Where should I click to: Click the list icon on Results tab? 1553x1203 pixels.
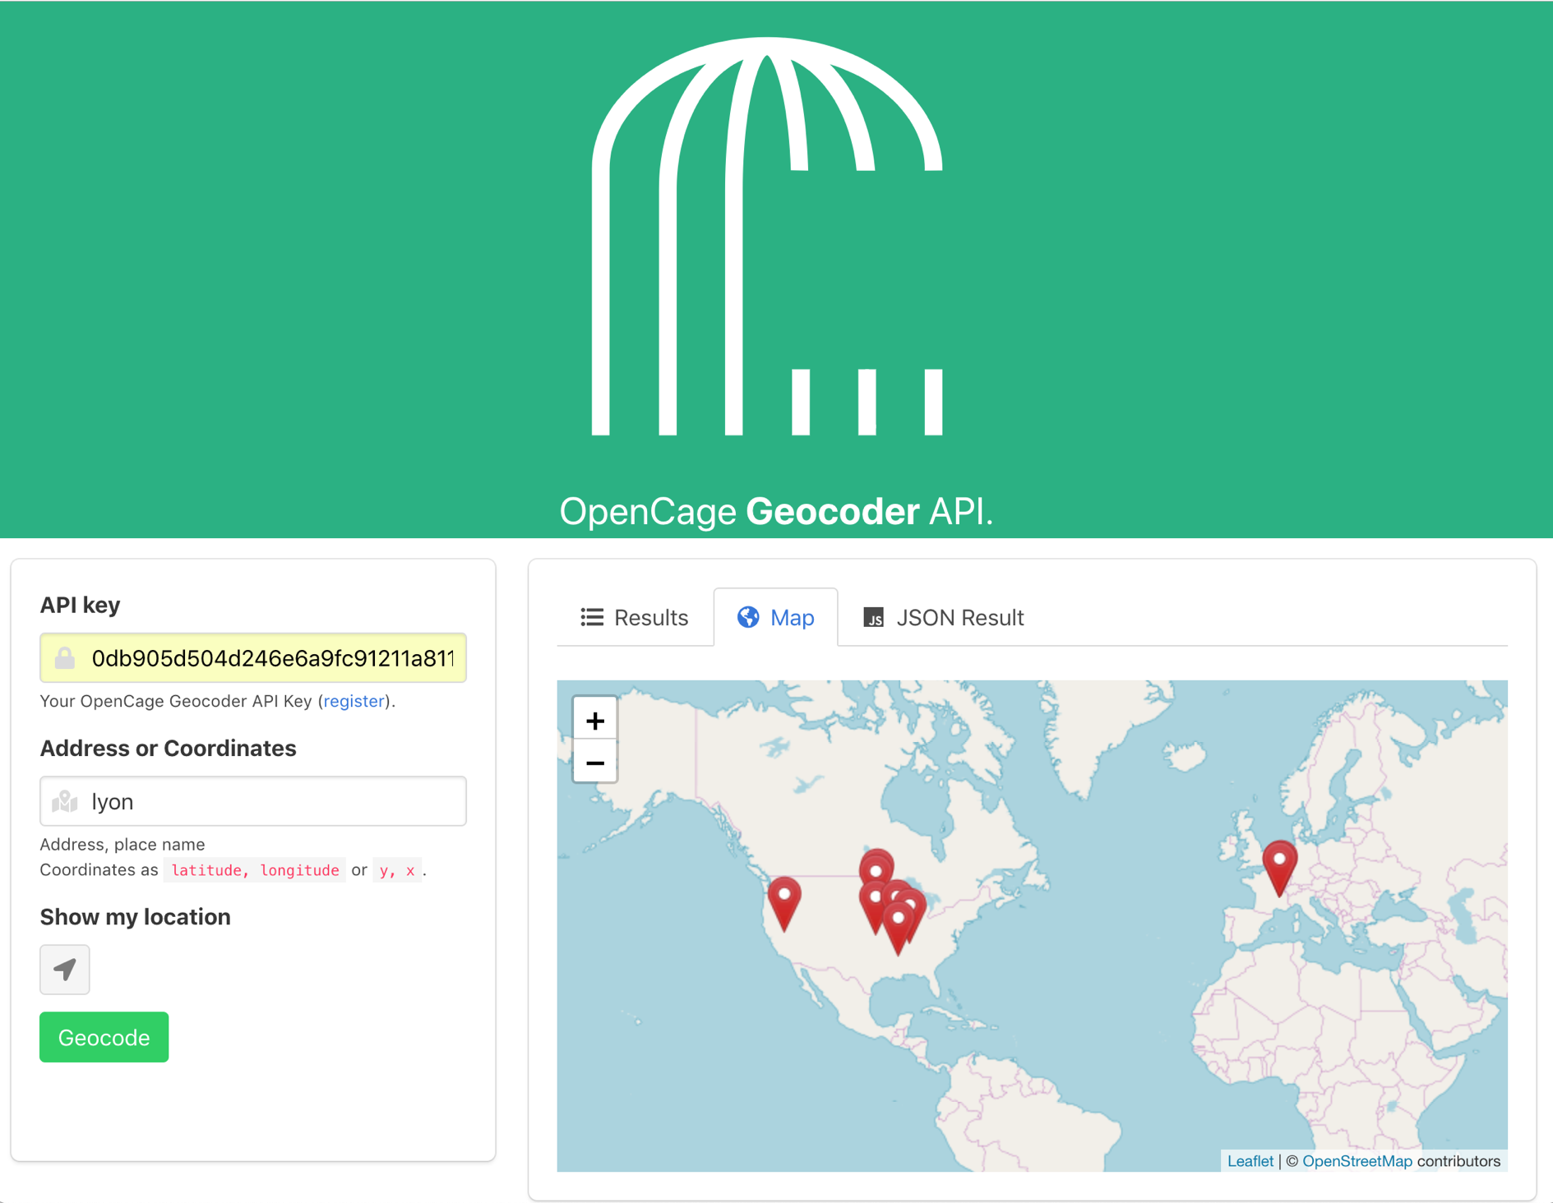click(x=592, y=617)
